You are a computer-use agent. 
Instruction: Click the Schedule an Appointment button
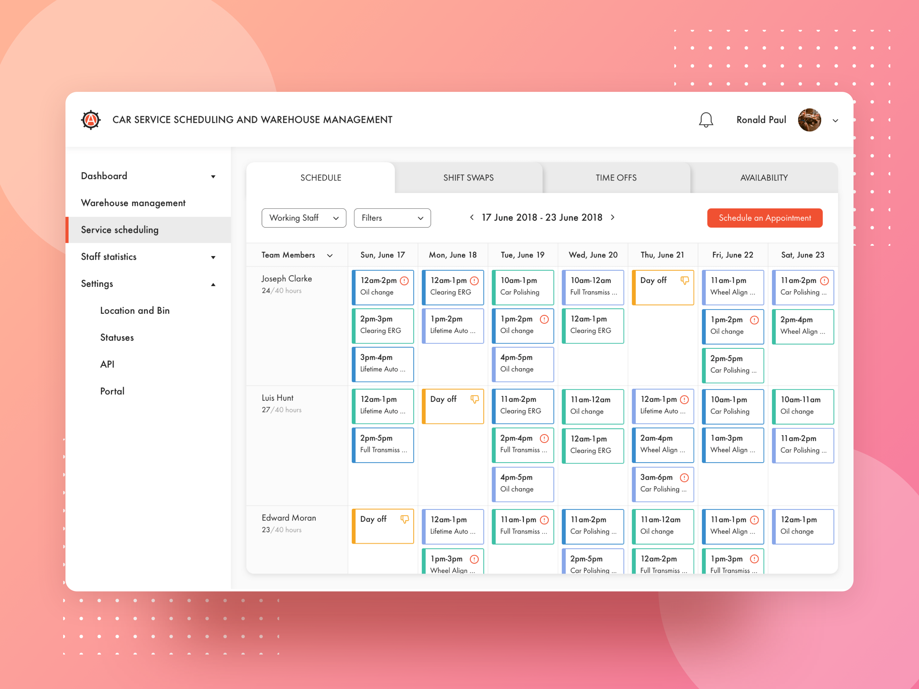coord(764,218)
